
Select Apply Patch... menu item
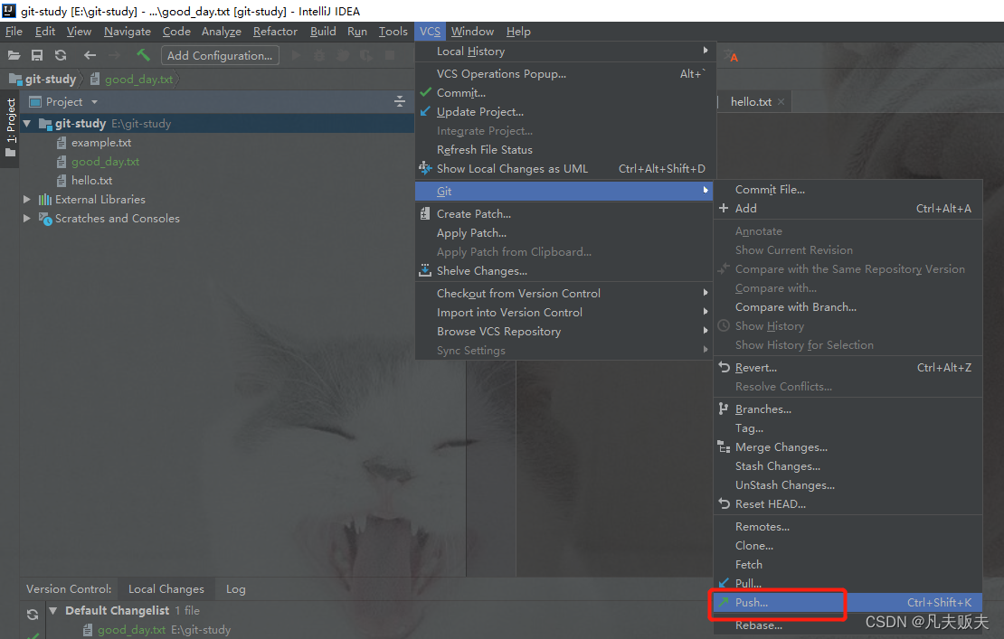tap(564, 233)
